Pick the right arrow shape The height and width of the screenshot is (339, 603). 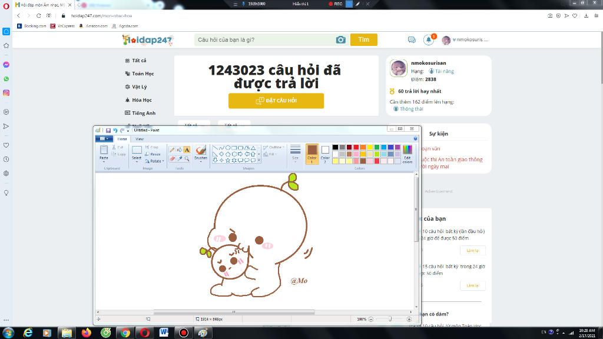pyautogui.click(x=240, y=154)
